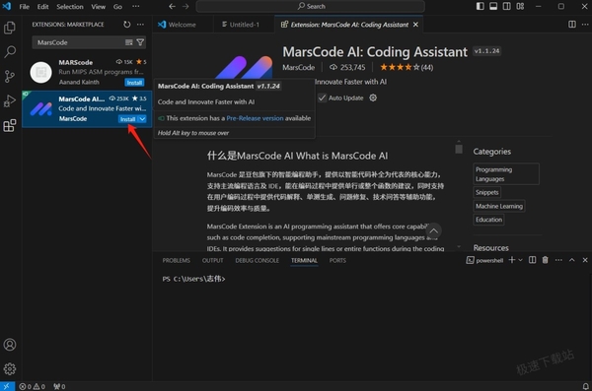Switch to OUTPUT panel tab
The height and width of the screenshot is (391, 592).
coord(212,261)
